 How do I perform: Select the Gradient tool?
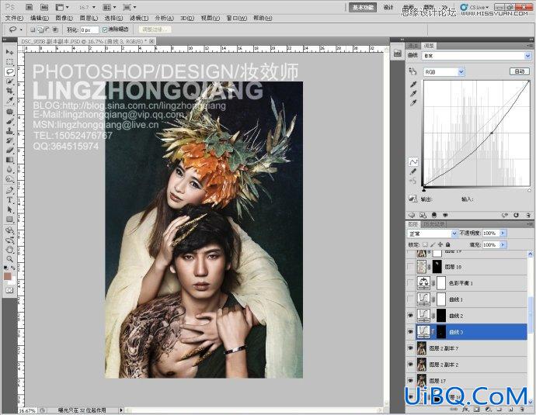[9, 160]
